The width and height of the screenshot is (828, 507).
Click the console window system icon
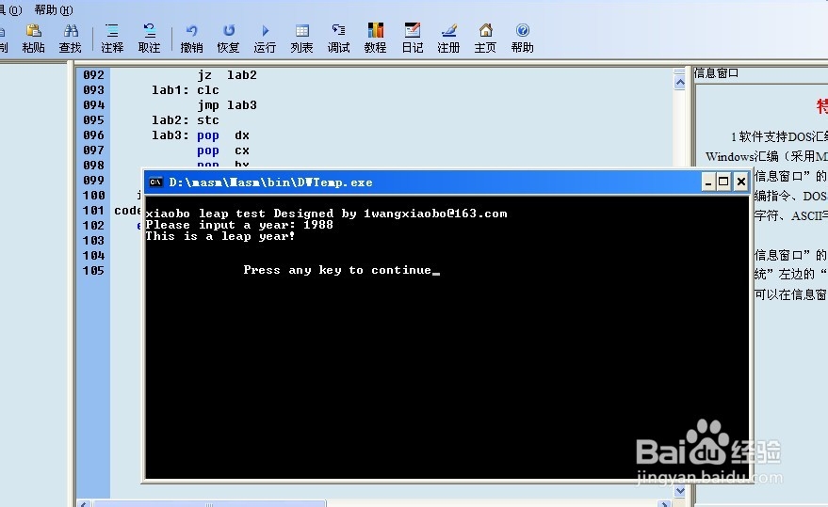155,182
